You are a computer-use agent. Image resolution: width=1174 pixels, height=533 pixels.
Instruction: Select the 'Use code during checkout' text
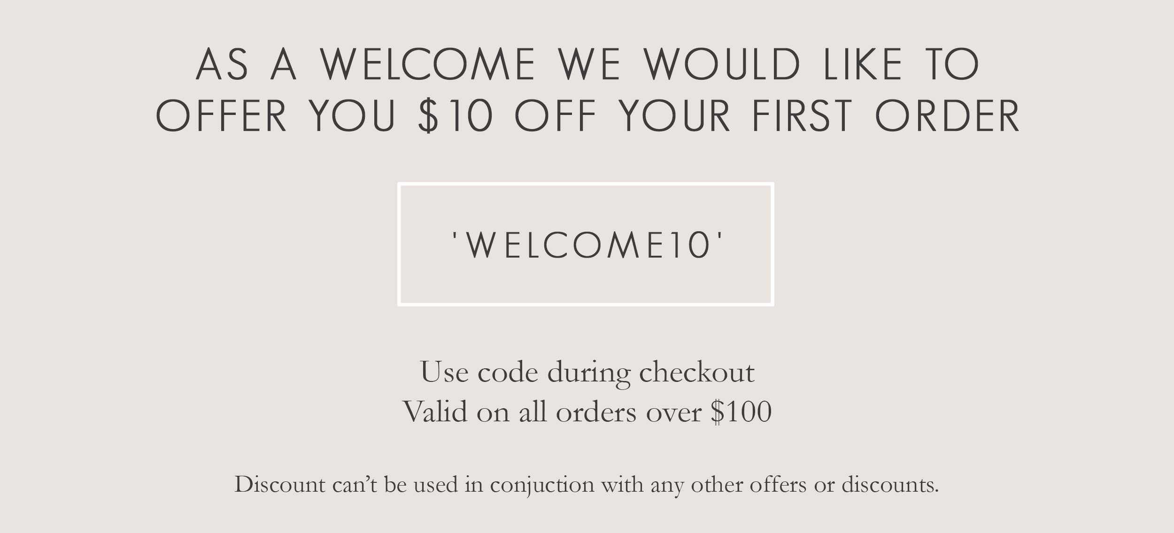tap(587, 373)
